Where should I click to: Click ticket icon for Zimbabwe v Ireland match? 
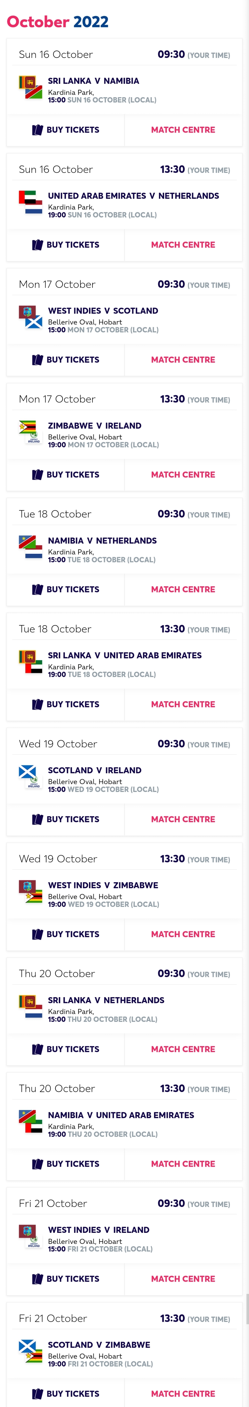coord(37,475)
